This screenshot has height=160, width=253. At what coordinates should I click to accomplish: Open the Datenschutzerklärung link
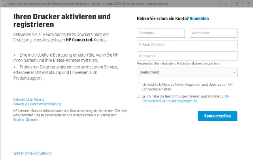[29, 99]
